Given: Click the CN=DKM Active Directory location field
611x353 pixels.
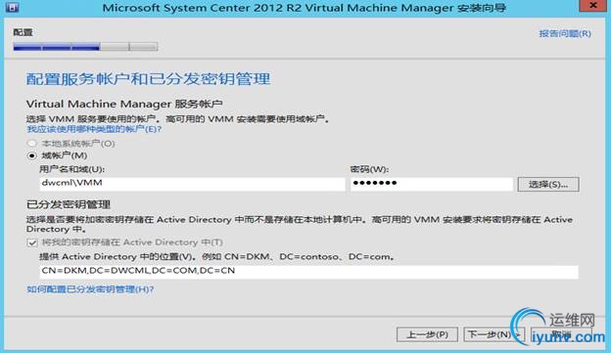Looking at the screenshot, I should pyautogui.click(x=308, y=271).
